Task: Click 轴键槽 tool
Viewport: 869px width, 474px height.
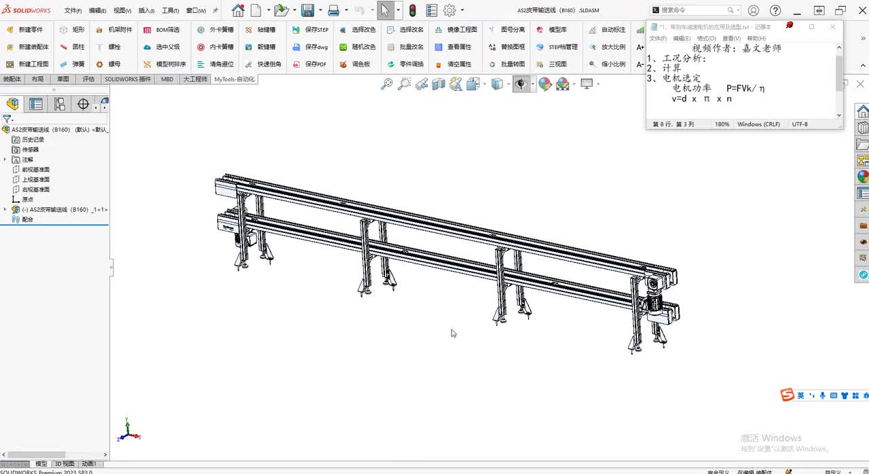Action: 260,30
